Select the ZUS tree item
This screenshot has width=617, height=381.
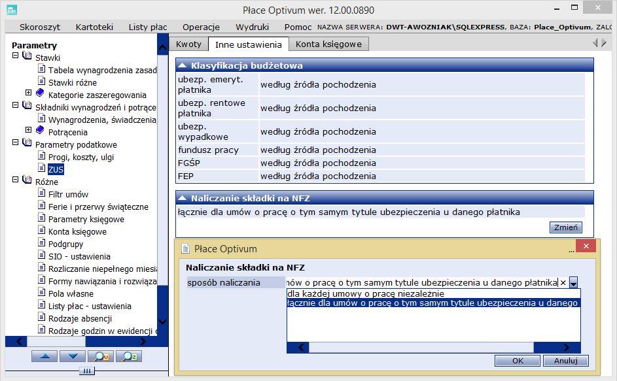coord(56,169)
